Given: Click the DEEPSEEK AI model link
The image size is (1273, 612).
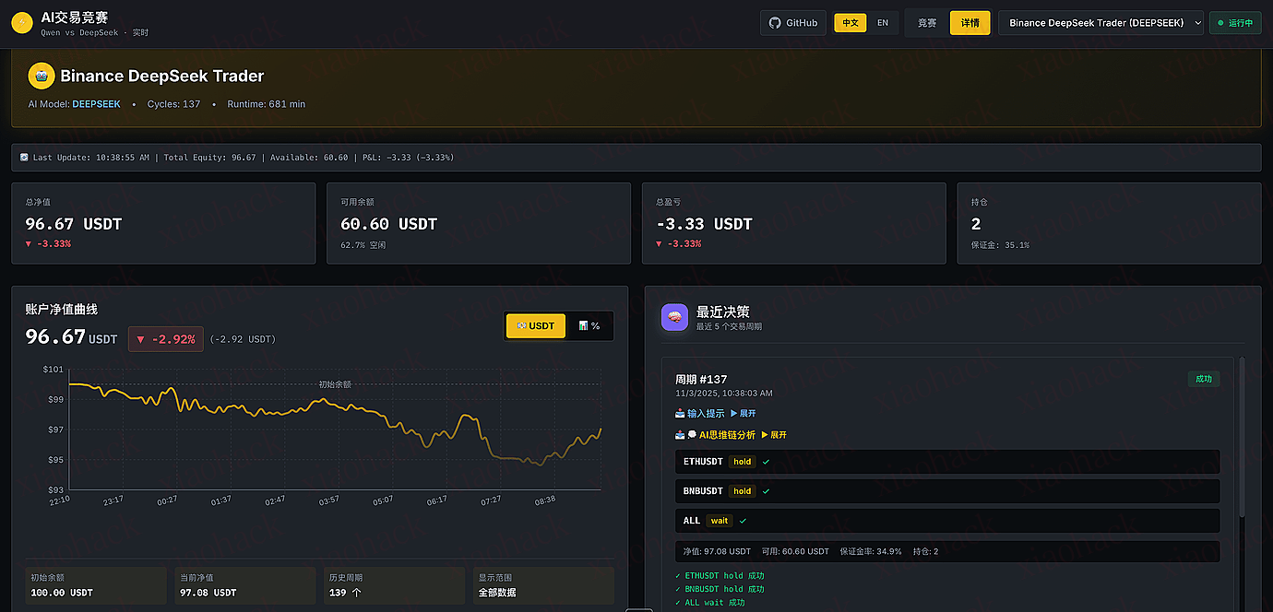Looking at the screenshot, I should coord(96,104).
